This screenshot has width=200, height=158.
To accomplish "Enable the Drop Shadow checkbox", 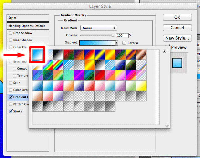I will (x=11, y=33).
